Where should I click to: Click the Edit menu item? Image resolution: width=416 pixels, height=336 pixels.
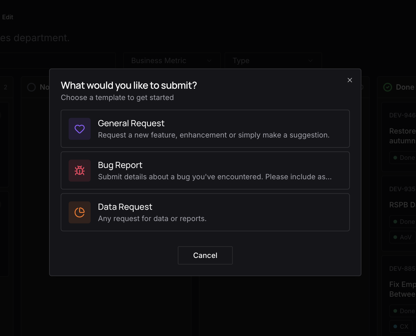pyautogui.click(x=8, y=17)
